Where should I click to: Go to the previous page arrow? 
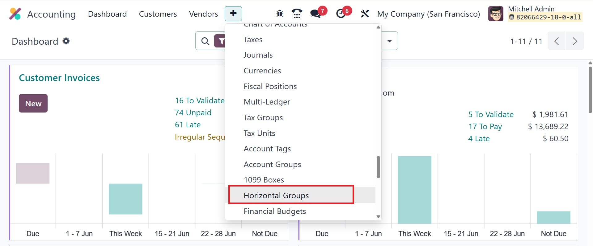coord(557,41)
